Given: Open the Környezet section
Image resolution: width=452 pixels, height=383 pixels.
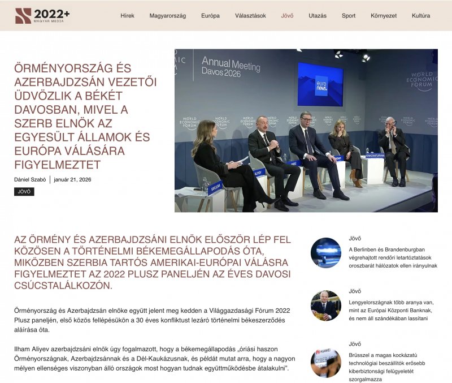Looking at the screenshot, I should coord(383,16).
